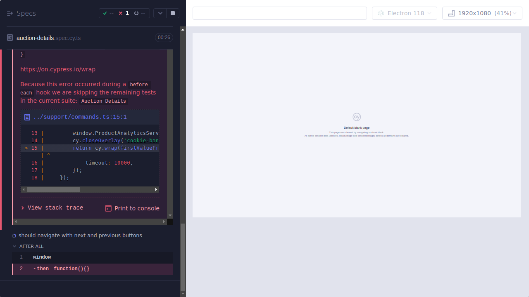Open the Electron 118 browser dropdown
529x297 pixels.
point(404,13)
